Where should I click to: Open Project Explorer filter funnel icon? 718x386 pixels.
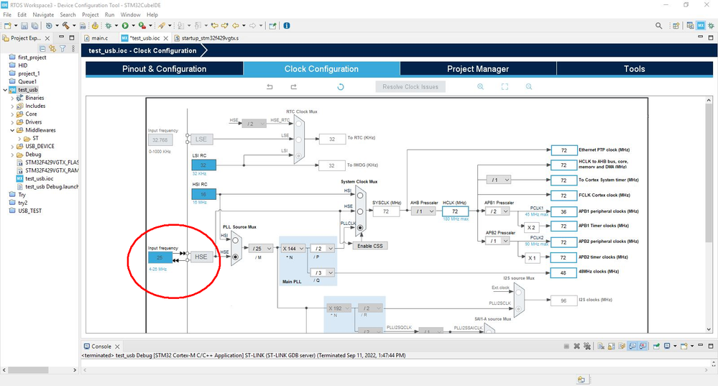coord(63,49)
